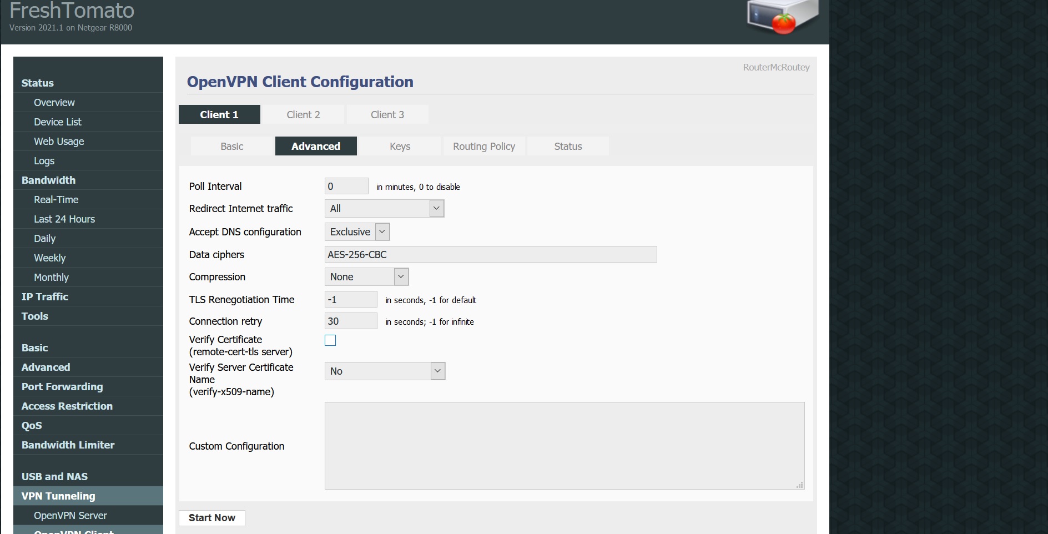
Task: Open the Keys tab
Action: tap(400, 146)
